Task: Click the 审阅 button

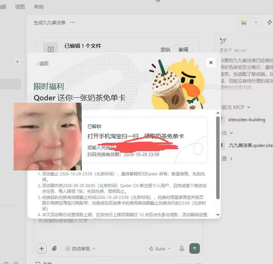Action: (x=183, y=50)
